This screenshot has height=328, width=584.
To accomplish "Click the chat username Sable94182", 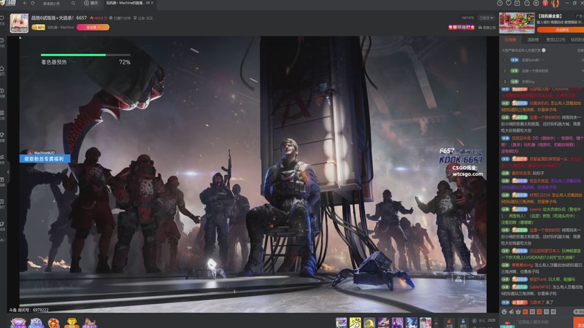I will click(x=540, y=287).
